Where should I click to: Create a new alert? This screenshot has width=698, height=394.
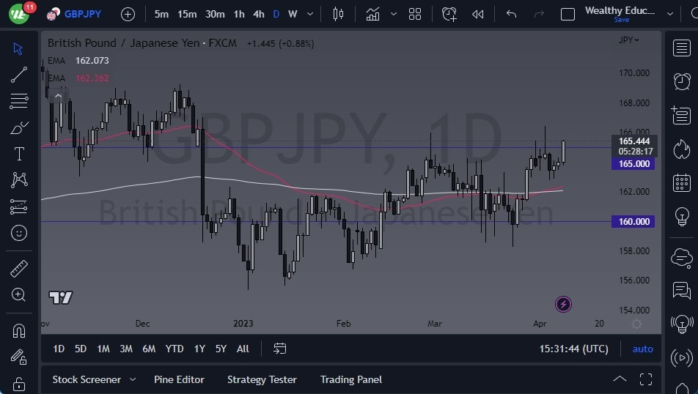point(449,14)
